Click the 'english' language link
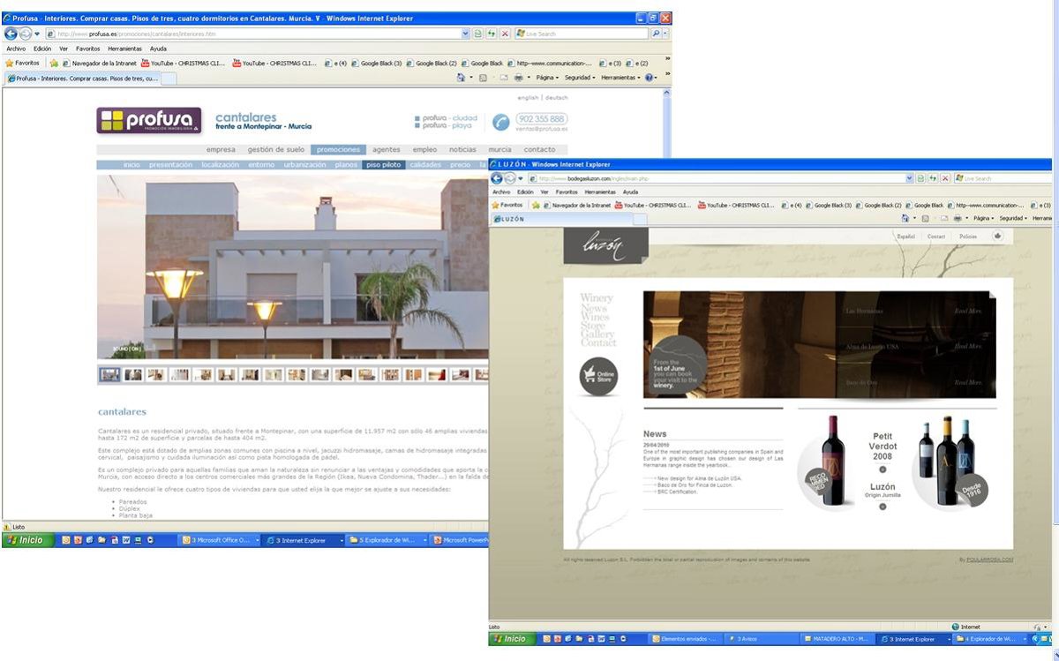1059x661 pixels. [x=528, y=98]
